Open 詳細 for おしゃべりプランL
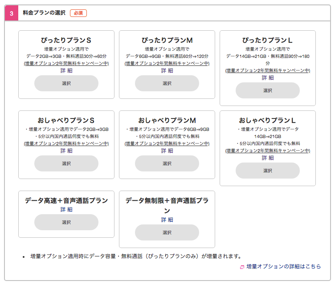 click(268, 158)
